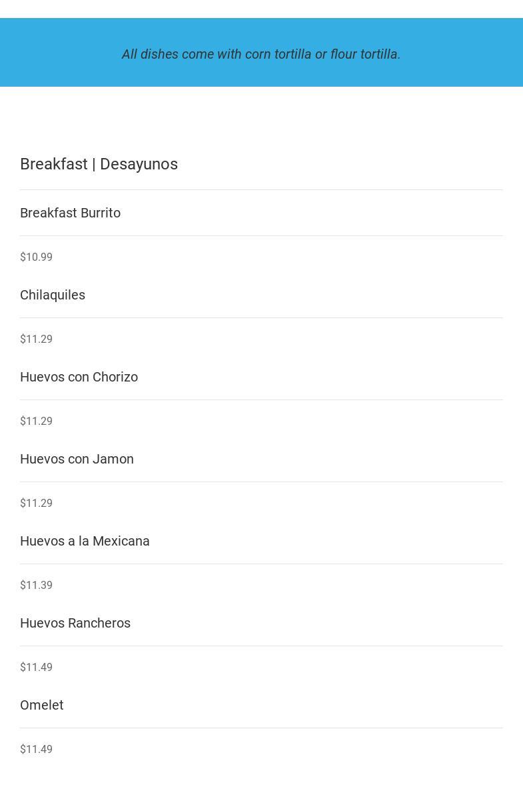Screen dimensions: 523x805
Task: Click "flour tortilla" in the blue banner
Action: pyautogui.click(x=364, y=54)
